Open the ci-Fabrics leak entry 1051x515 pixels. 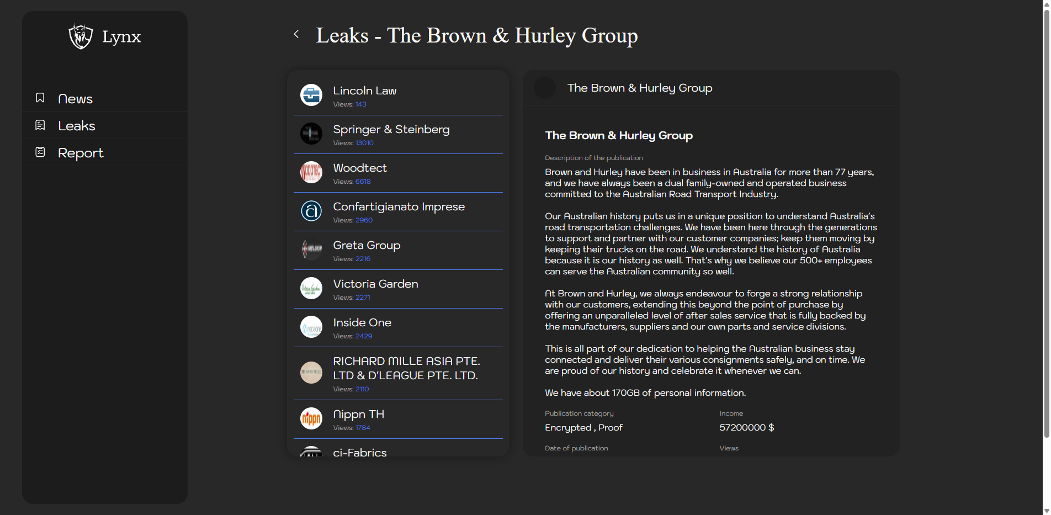[x=360, y=452]
